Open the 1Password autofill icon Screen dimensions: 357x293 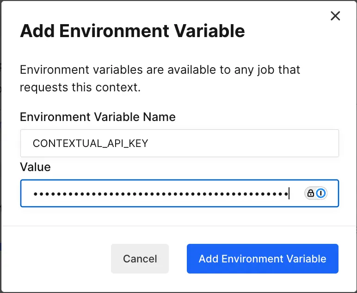click(321, 193)
